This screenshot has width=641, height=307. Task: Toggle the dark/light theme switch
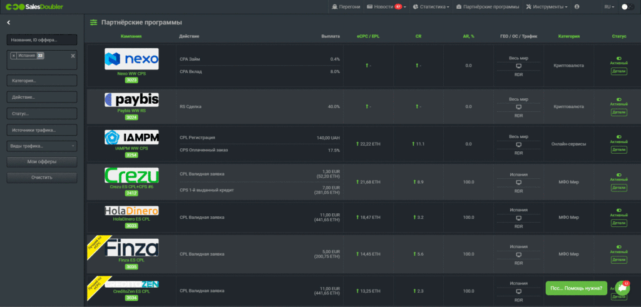click(627, 7)
